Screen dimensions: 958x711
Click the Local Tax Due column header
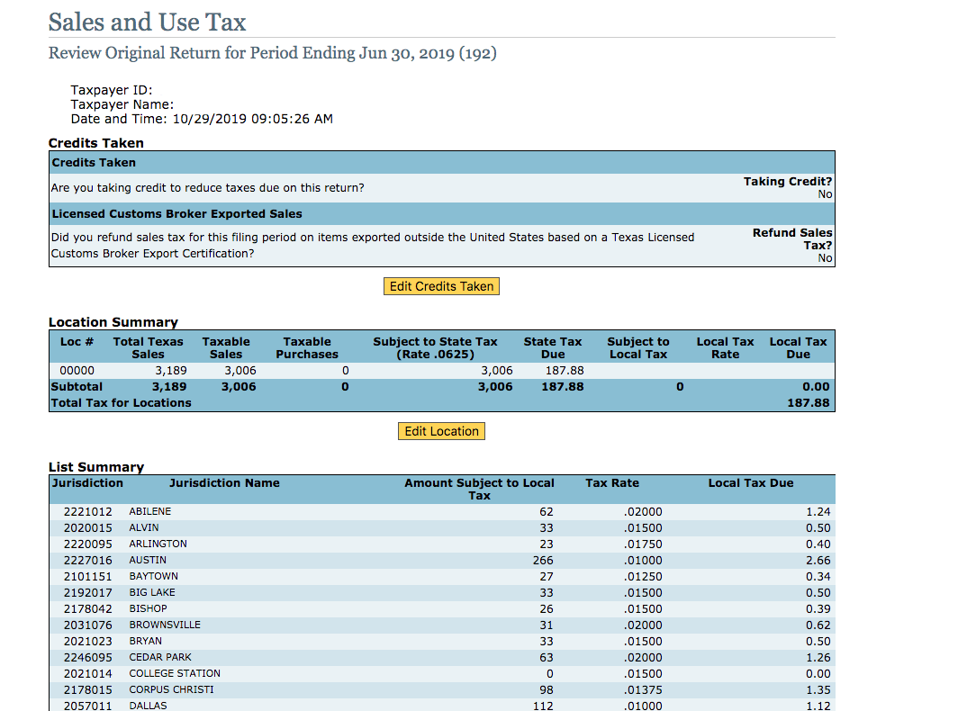(x=751, y=482)
